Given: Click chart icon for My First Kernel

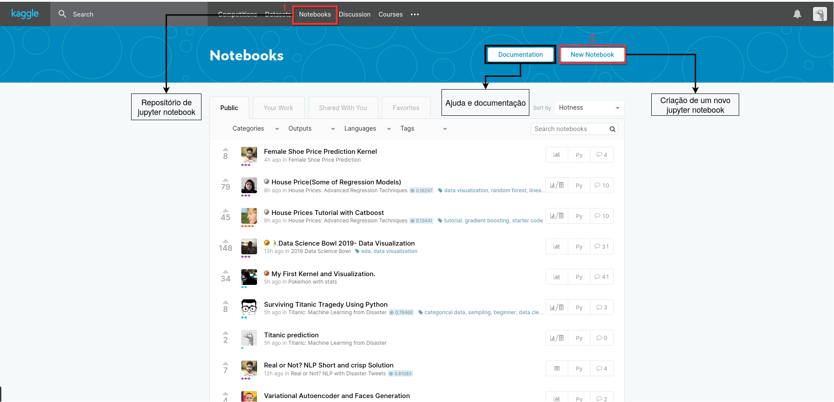Looking at the screenshot, I should click(557, 277).
